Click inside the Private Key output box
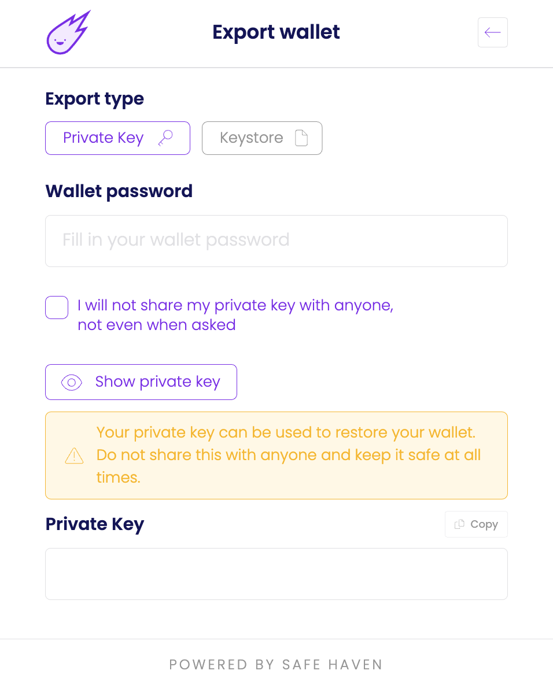 click(276, 574)
